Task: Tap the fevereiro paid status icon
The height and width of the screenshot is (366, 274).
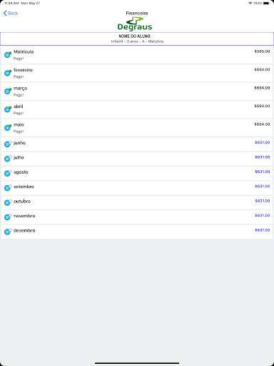Action: click(8, 73)
